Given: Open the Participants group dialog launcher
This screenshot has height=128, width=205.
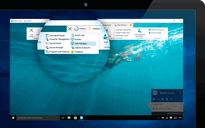Looking at the screenshot, I should pyautogui.click(x=145, y=38).
